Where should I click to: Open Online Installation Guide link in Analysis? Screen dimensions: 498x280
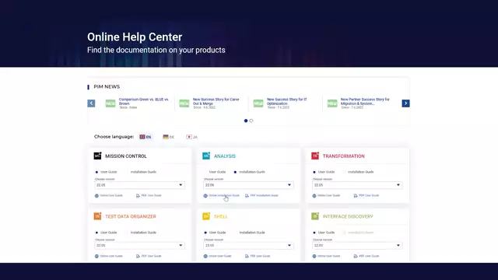coord(224,195)
